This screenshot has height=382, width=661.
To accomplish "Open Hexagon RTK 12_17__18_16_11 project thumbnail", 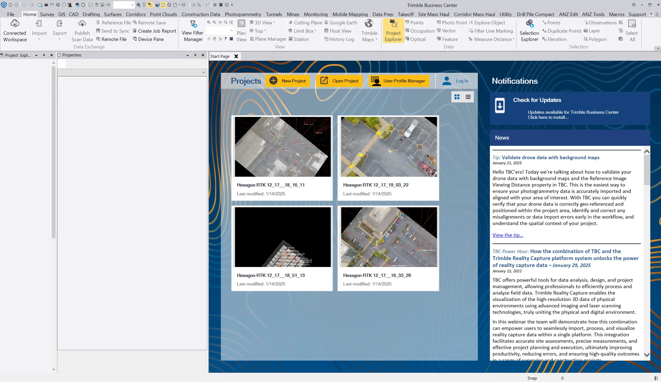I will point(283,147).
